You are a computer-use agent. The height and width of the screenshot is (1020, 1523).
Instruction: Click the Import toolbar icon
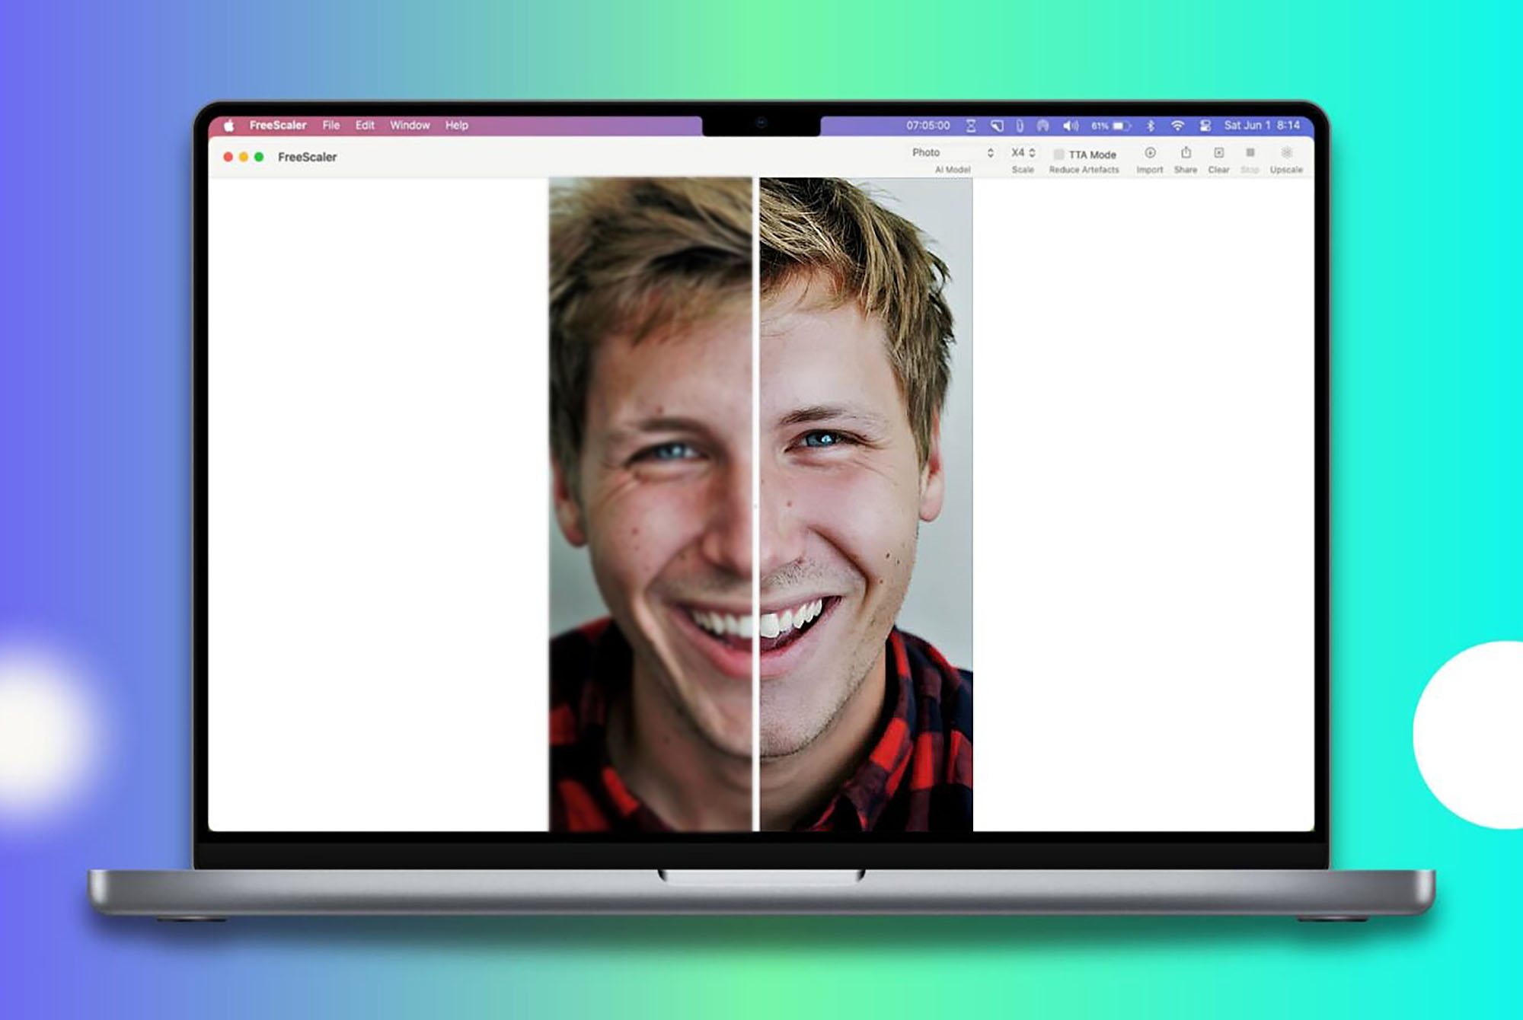click(x=1150, y=154)
